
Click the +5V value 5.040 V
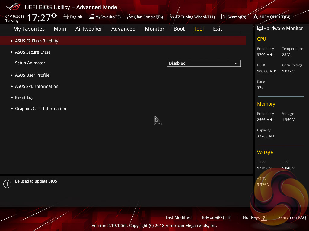point(288,168)
